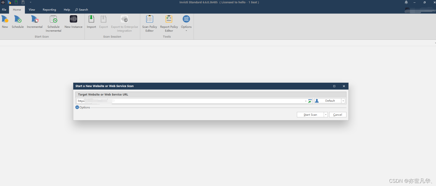436x186 pixels.
Task: Open the Help tab
Action: coord(67,10)
